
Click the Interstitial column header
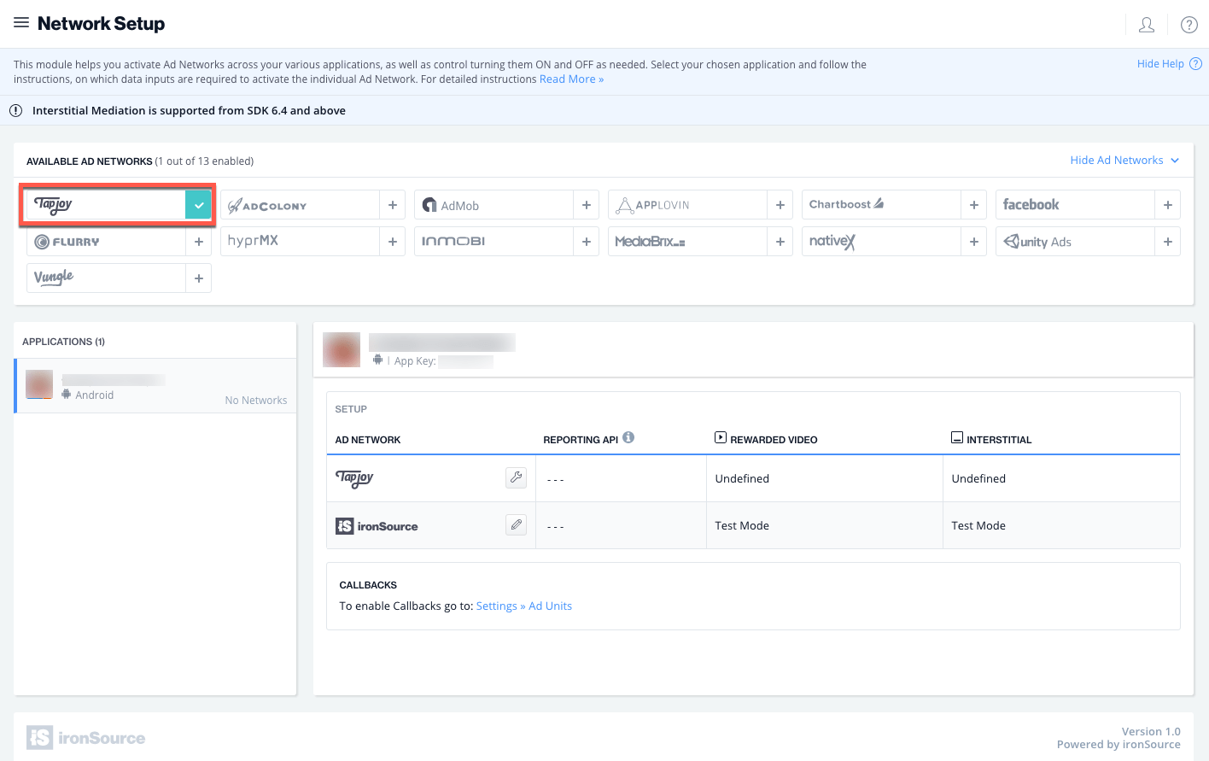(x=991, y=439)
